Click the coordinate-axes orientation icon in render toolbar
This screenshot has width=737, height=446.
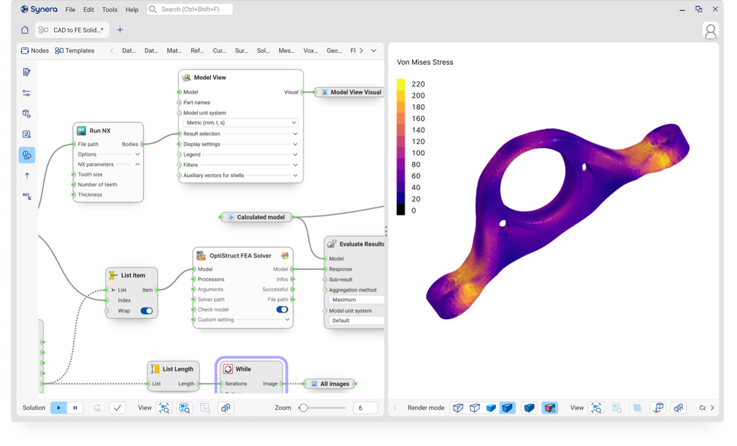click(657, 407)
